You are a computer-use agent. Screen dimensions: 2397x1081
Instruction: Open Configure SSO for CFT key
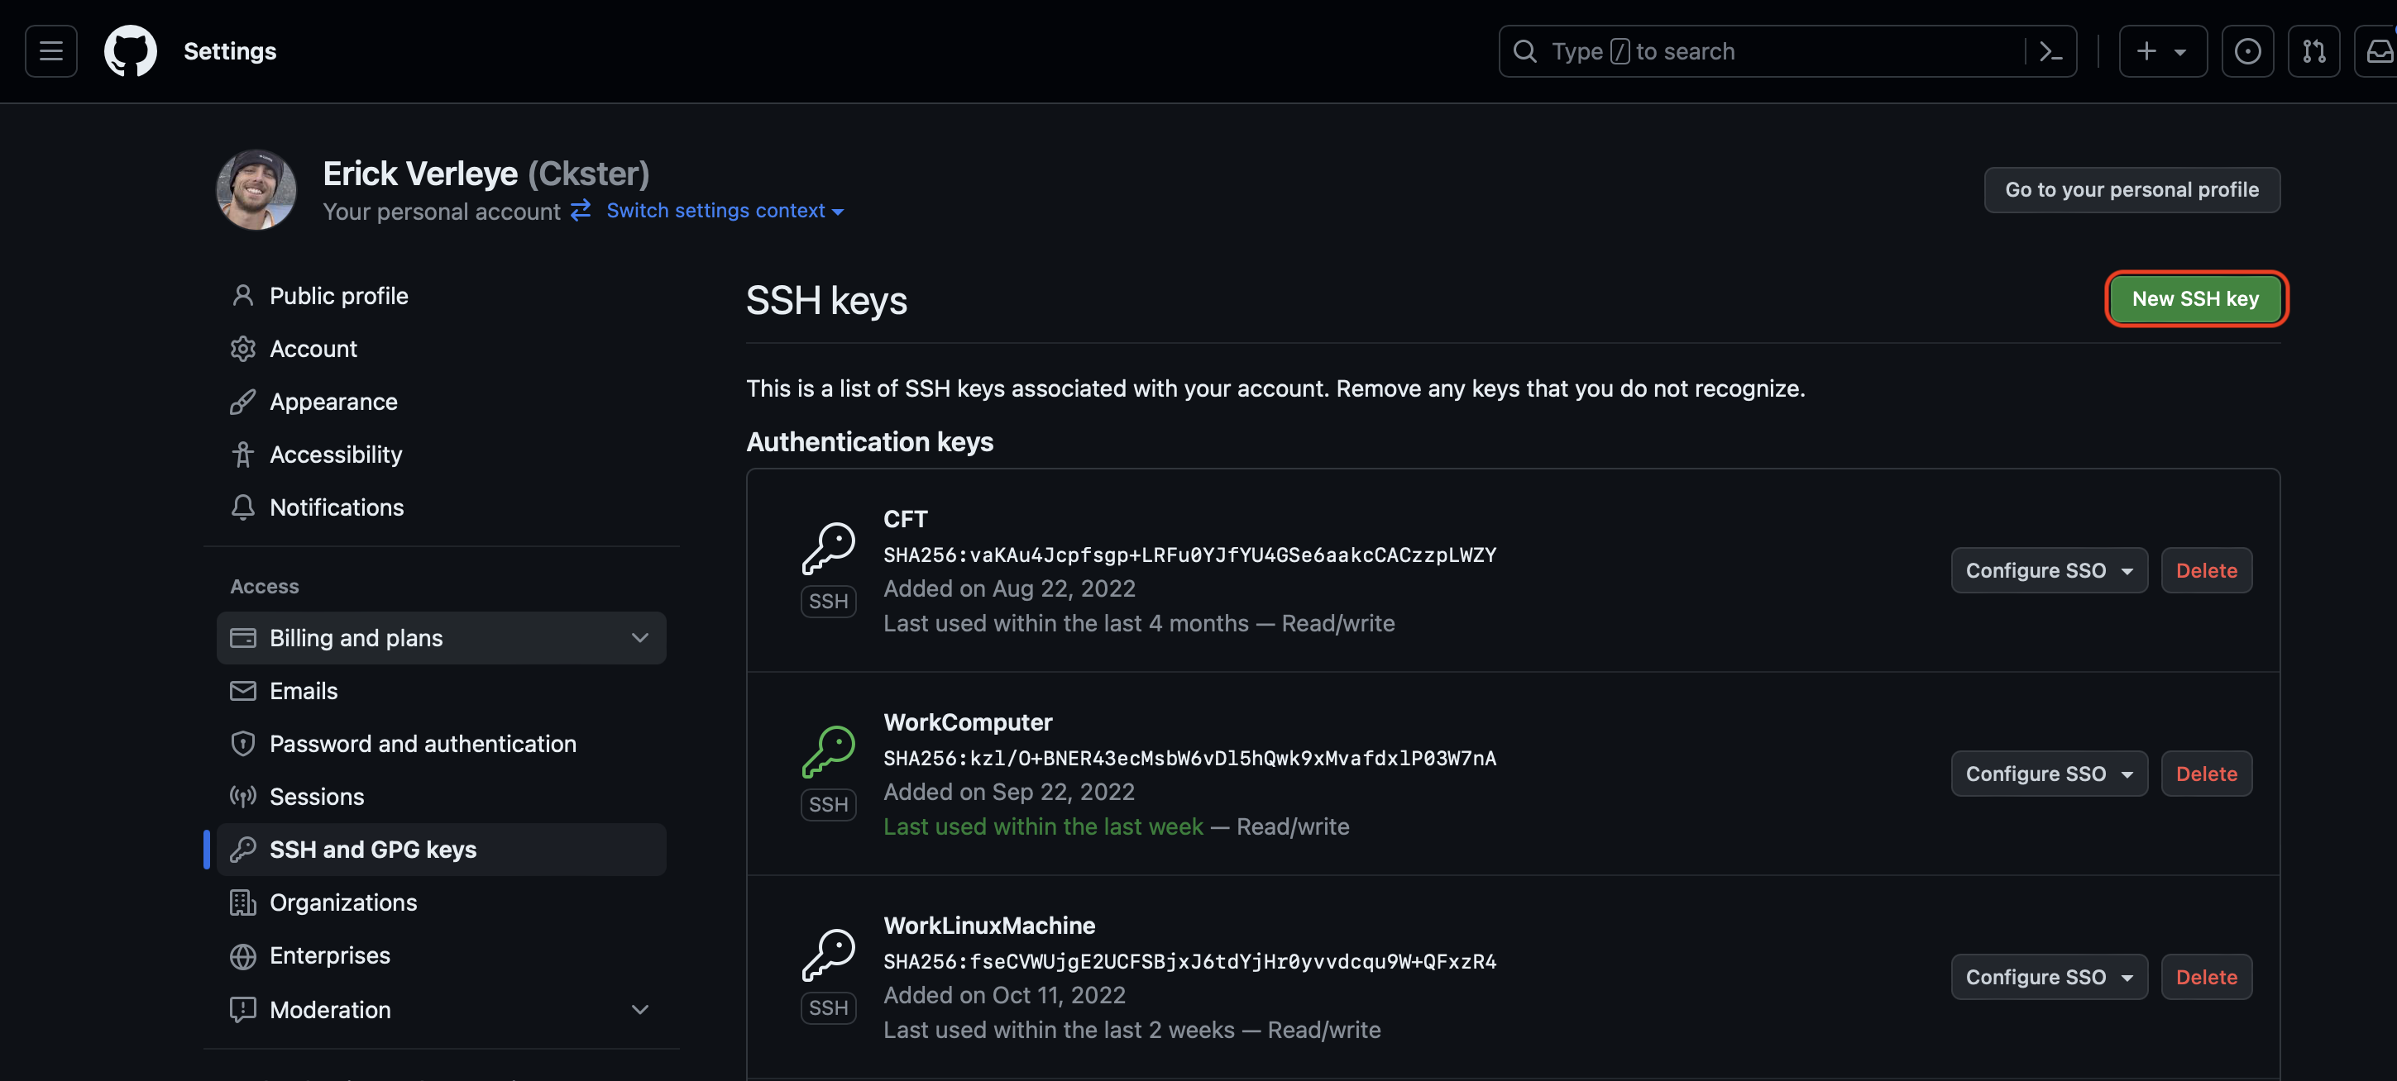[x=2048, y=571]
